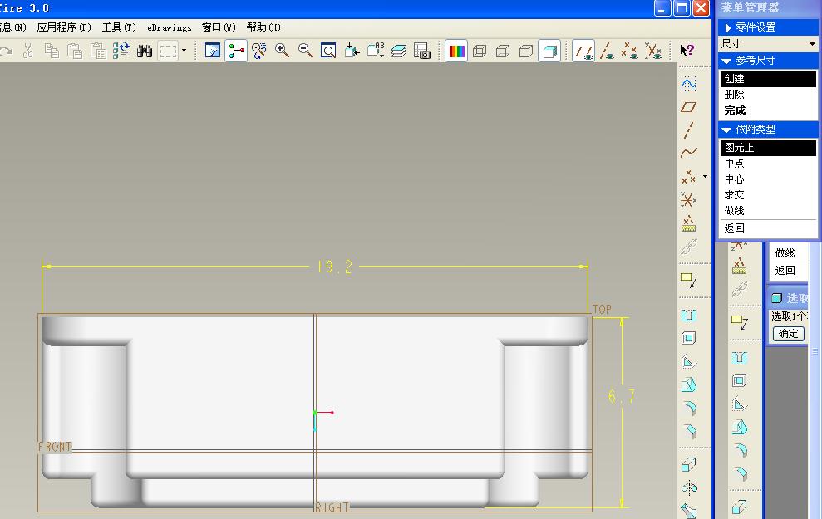822x519 pixels.
Task: Switch to no hidden display mode
Action: click(x=526, y=51)
